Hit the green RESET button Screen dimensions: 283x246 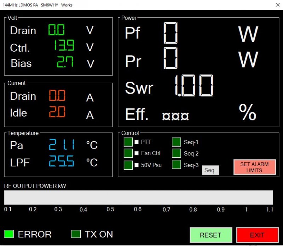211,235
